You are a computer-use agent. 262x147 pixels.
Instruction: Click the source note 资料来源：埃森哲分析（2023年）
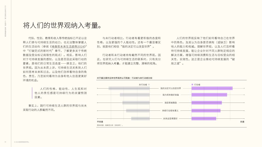click(110, 125)
